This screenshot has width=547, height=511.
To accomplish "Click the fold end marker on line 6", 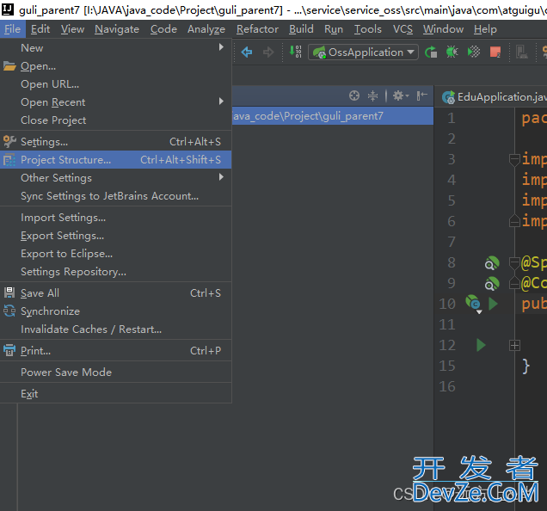I will (514, 221).
